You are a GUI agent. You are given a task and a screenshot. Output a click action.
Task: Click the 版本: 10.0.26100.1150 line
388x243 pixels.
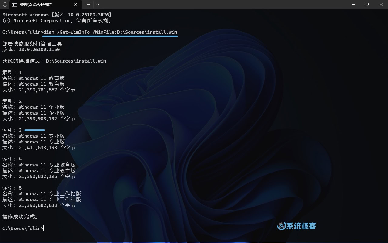(x=31, y=50)
